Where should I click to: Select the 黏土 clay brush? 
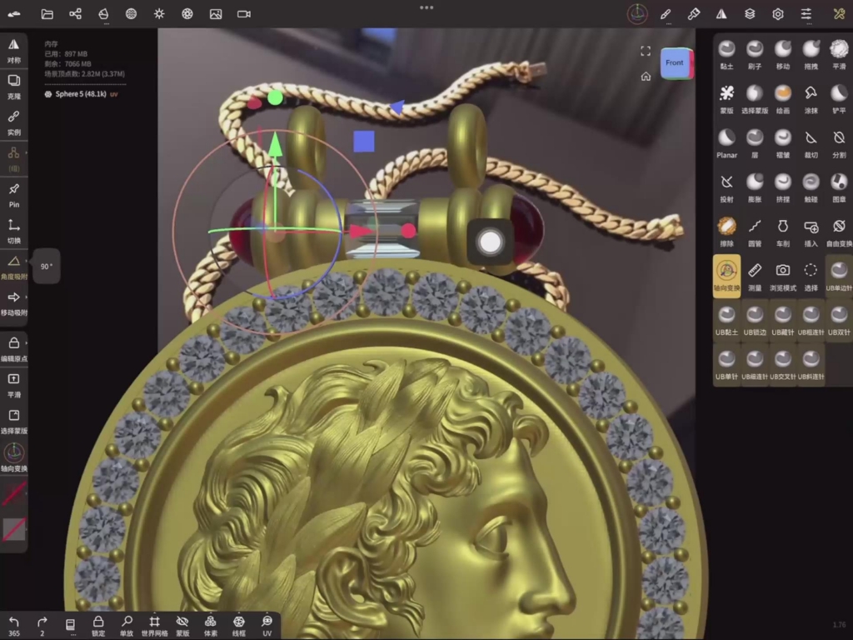click(726, 54)
